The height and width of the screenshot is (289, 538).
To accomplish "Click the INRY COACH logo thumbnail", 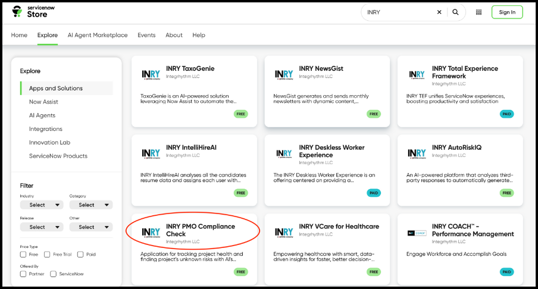I will click(x=417, y=233).
